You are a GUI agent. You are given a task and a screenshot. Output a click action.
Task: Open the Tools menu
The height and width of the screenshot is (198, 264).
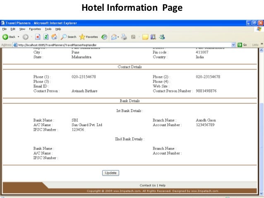tap(48, 29)
